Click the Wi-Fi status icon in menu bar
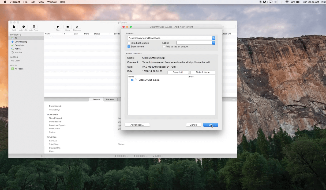 tap(287, 2)
